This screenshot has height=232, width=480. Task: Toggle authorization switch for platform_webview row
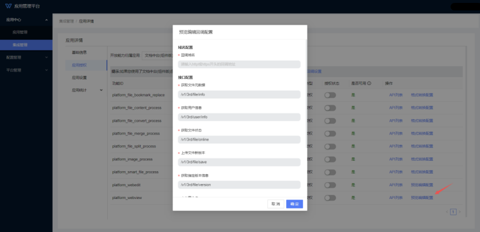click(x=330, y=197)
